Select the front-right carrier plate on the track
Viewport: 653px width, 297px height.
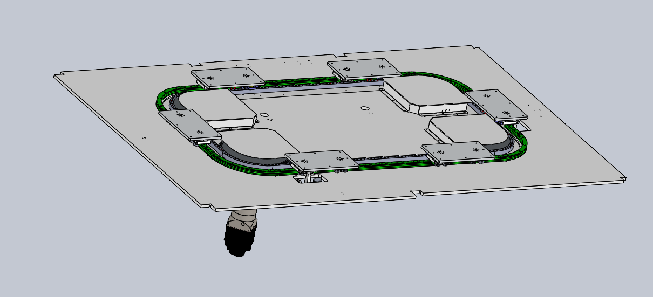[458, 153]
